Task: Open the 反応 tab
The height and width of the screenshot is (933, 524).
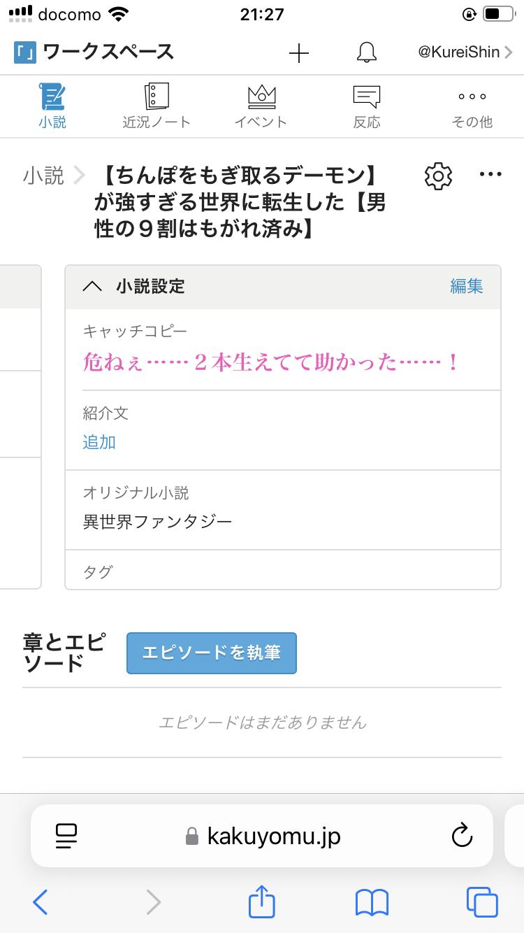Action: click(367, 106)
